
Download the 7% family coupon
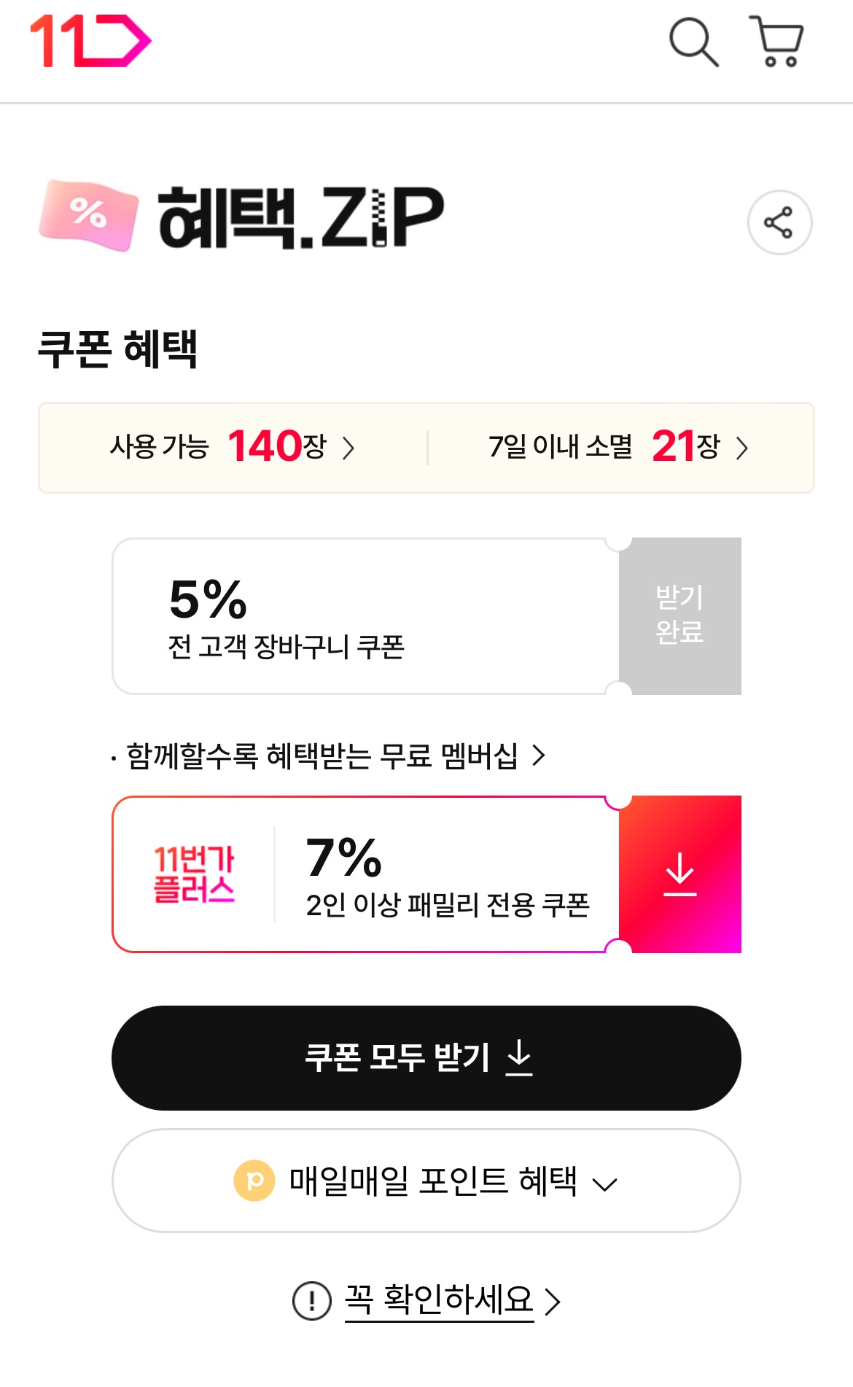tap(679, 874)
